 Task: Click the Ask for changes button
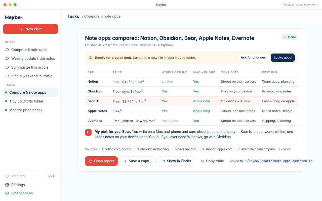pos(253,58)
